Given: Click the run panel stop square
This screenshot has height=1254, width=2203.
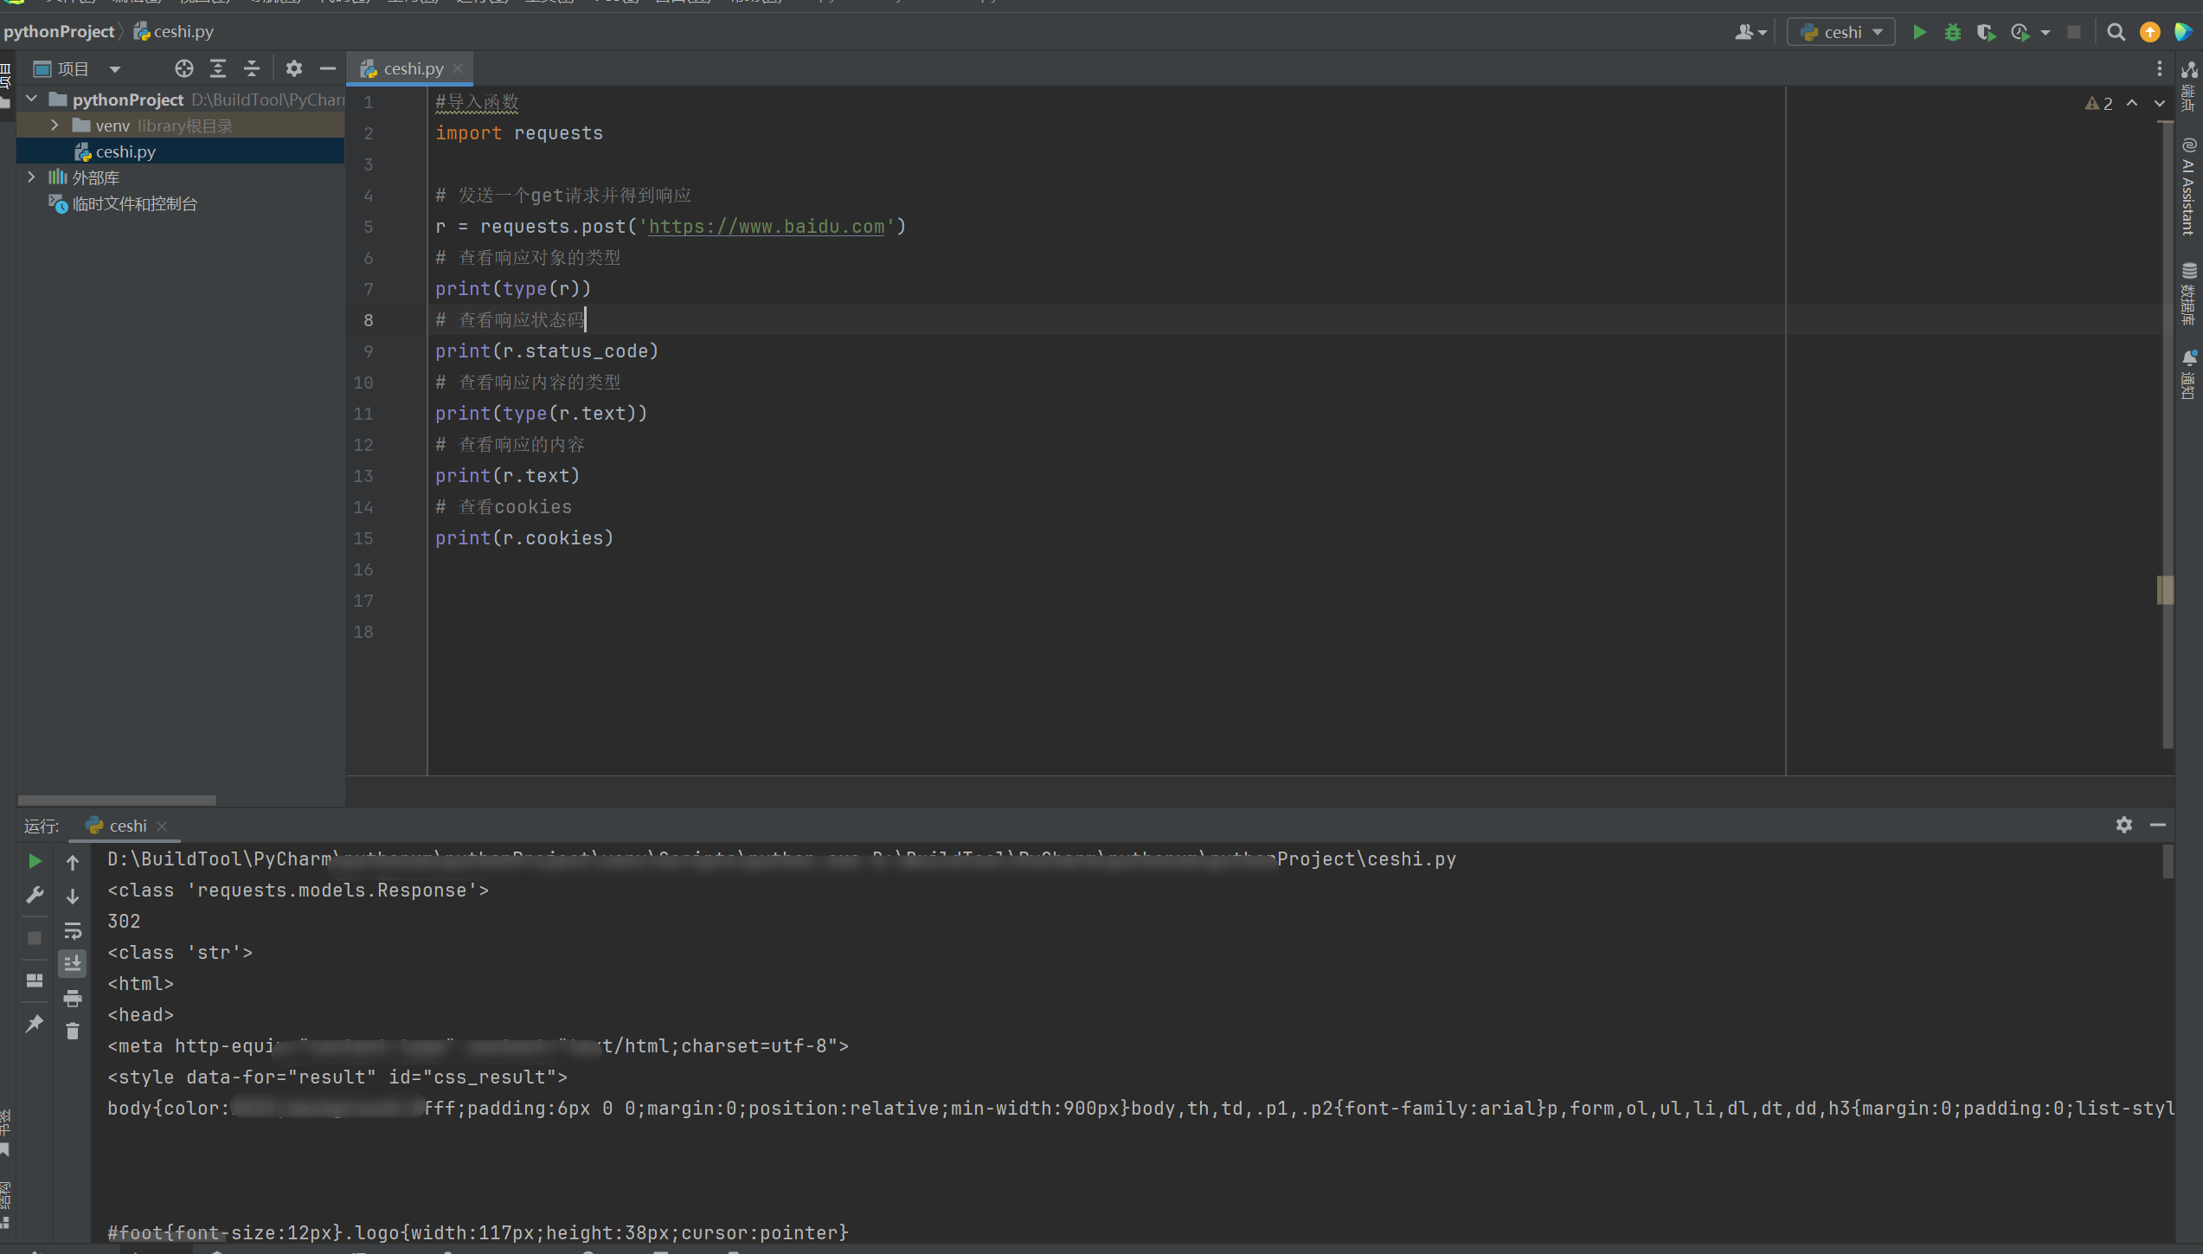Looking at the screenshot, I should 35,938.
